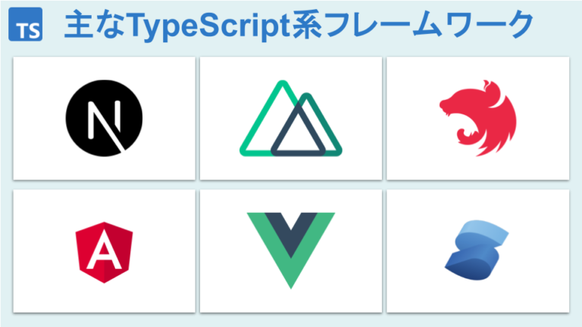This screenshot has height=327, width=582.
Task: Click the darker right half of Angular shield
Action: pyautogui.click(x=118, y=253)
